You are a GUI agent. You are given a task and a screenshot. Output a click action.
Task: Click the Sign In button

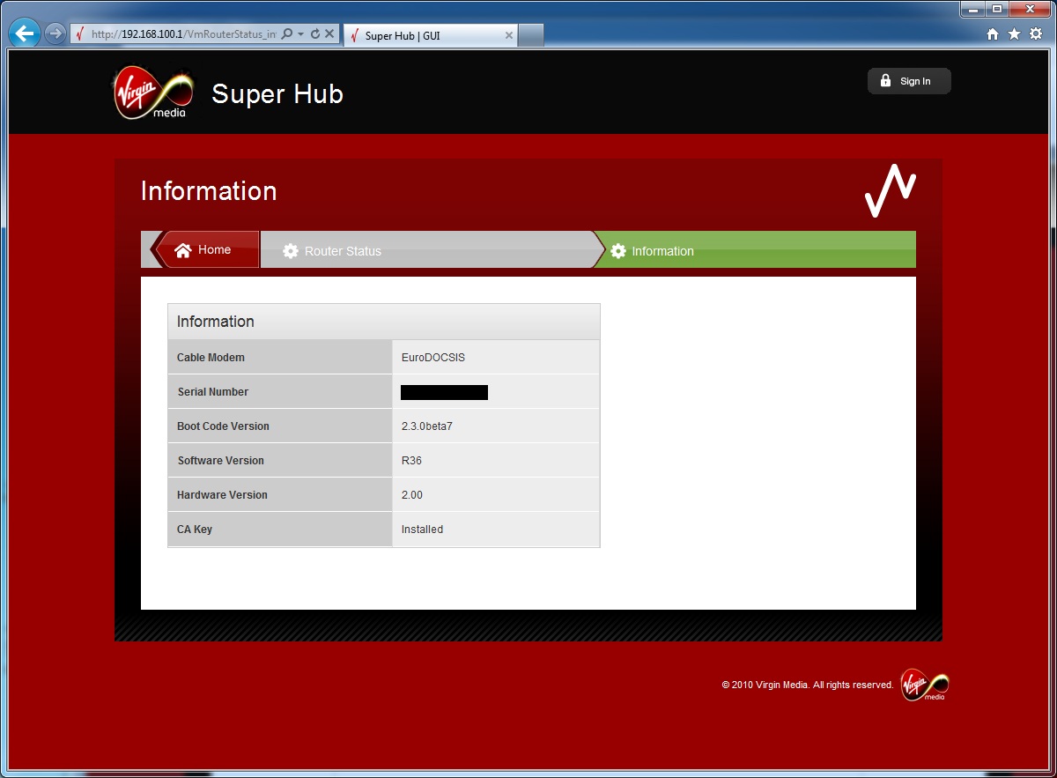pos(909,81)
